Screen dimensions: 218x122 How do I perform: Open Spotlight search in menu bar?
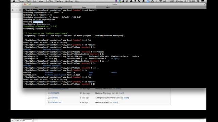pos(198,1)
